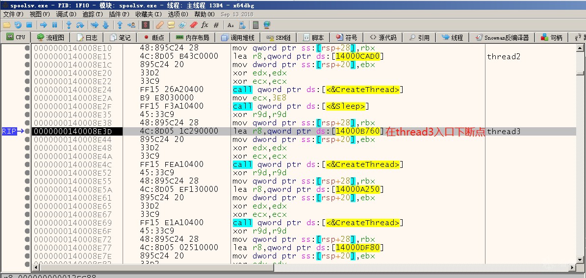Image resolution: width=586 pixels, height=278 pixels.
Task: Execute till return with up-arrow icon
Action: pyautogui.click(x=120, y=25)
